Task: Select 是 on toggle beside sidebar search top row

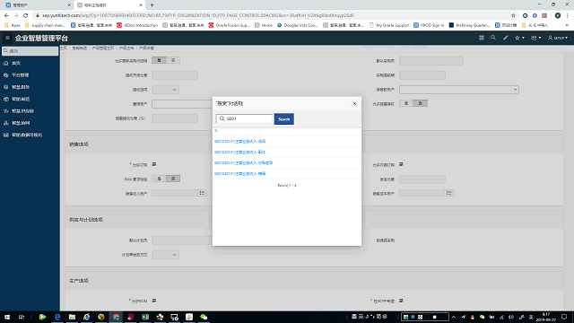Action: point(159,60)
